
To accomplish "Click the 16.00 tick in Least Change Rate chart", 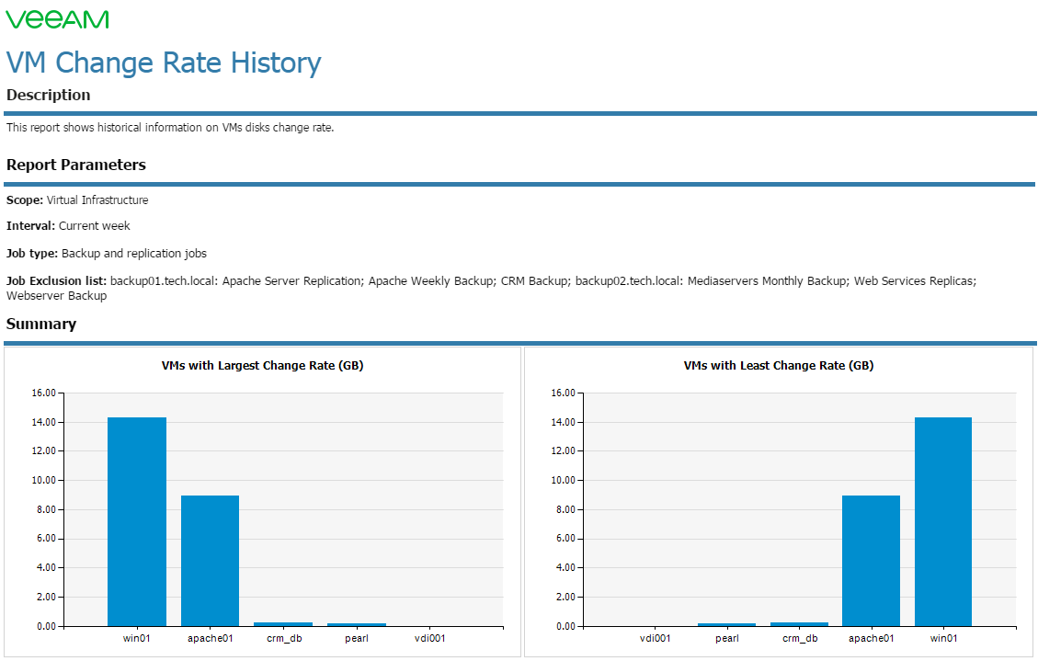I will (x=564, y=393).
